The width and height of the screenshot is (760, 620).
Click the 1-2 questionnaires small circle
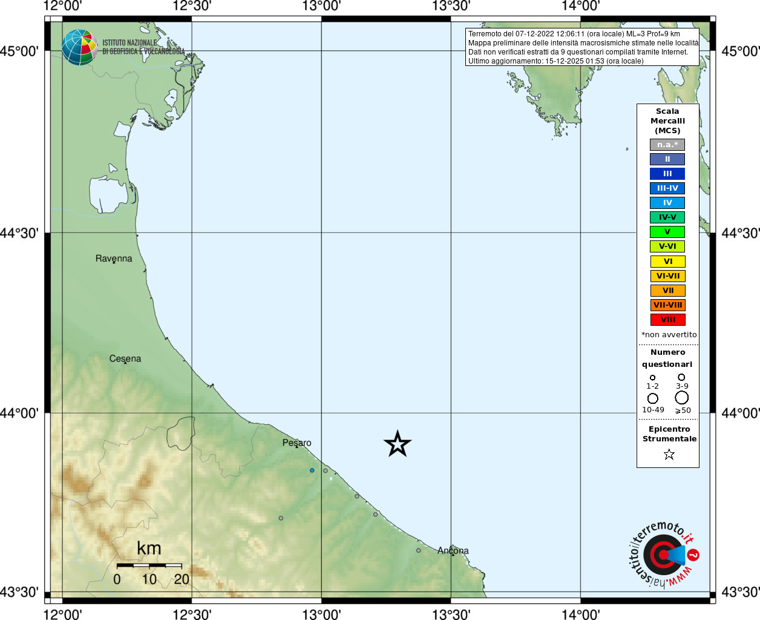(652, 378)
